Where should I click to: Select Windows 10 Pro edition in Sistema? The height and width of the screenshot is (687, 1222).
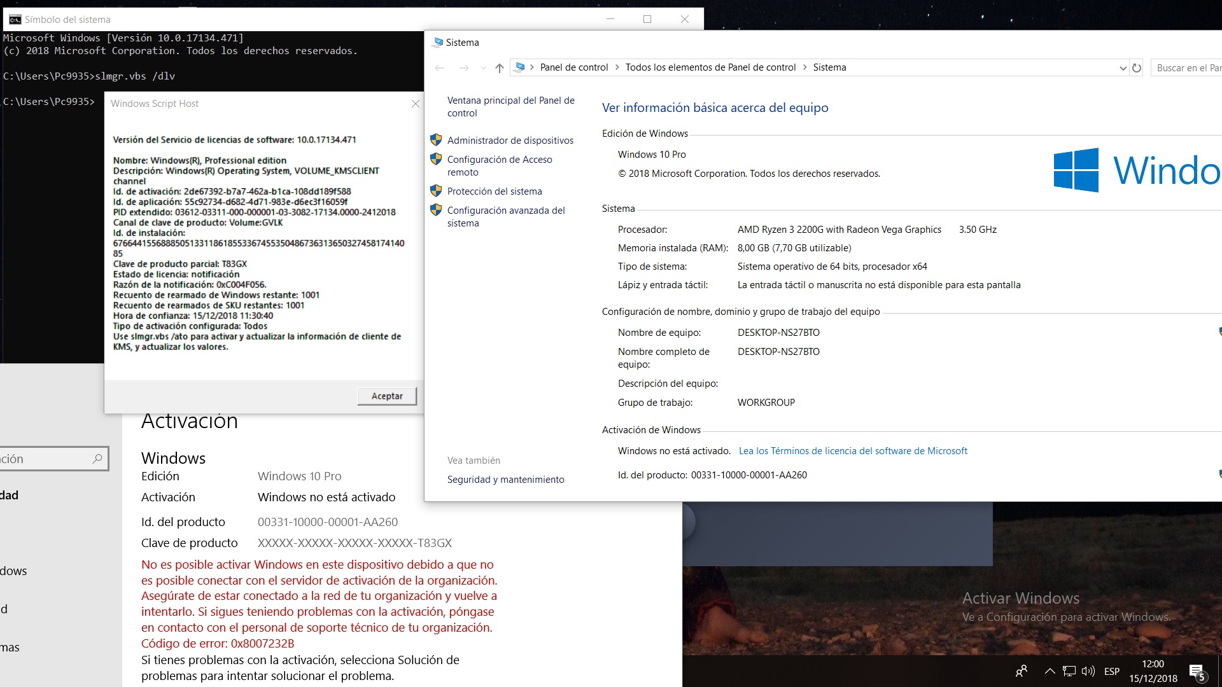pos(652,154)
